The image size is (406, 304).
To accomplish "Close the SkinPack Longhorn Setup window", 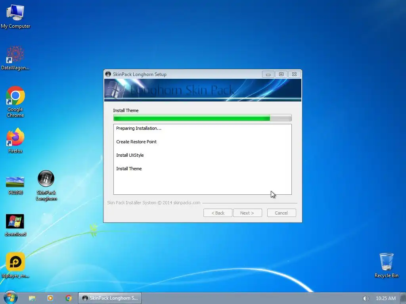I will coord(295,74).
